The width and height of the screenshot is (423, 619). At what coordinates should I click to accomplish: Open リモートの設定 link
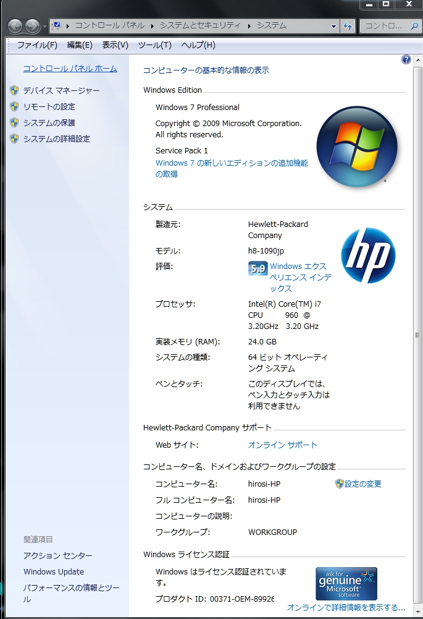(x=49, y=107)
